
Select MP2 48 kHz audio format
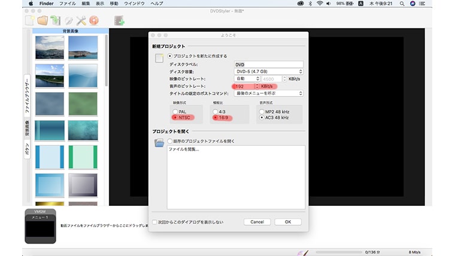coord(262,112)
